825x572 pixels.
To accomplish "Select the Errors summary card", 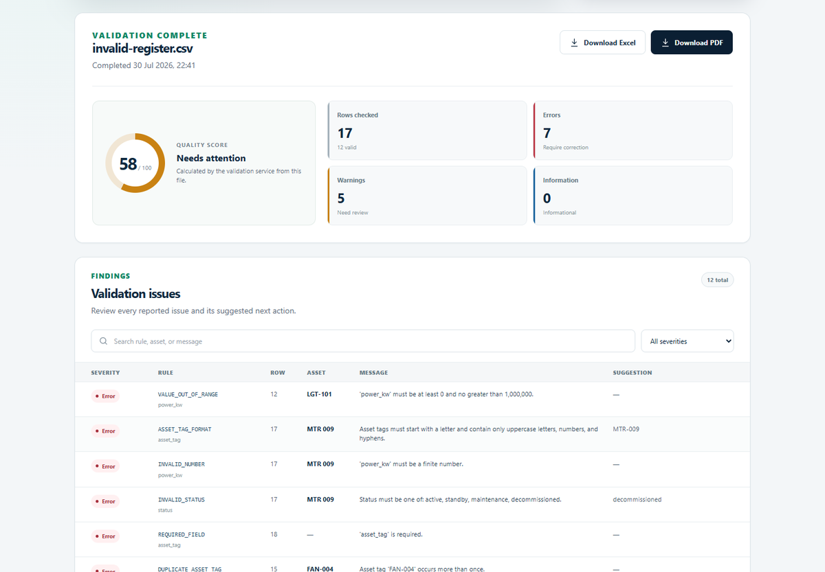I will [632, 130].
